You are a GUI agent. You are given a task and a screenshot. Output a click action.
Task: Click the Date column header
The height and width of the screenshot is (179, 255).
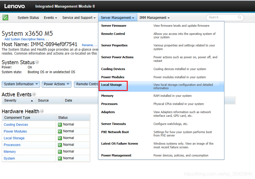[69, 100]
